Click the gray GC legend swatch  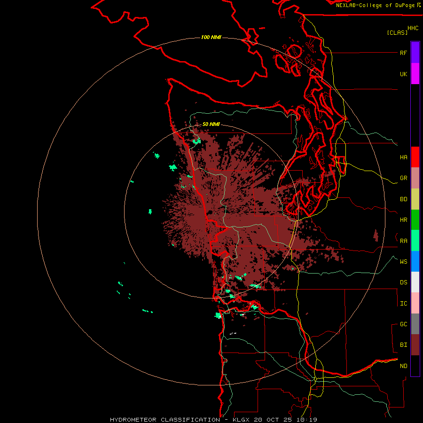pyautogui.click(x=415, y=324)
